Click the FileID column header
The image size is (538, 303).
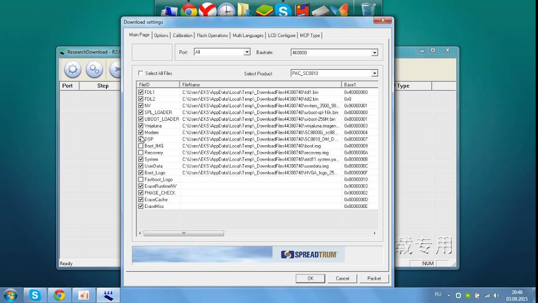point(158,85)
